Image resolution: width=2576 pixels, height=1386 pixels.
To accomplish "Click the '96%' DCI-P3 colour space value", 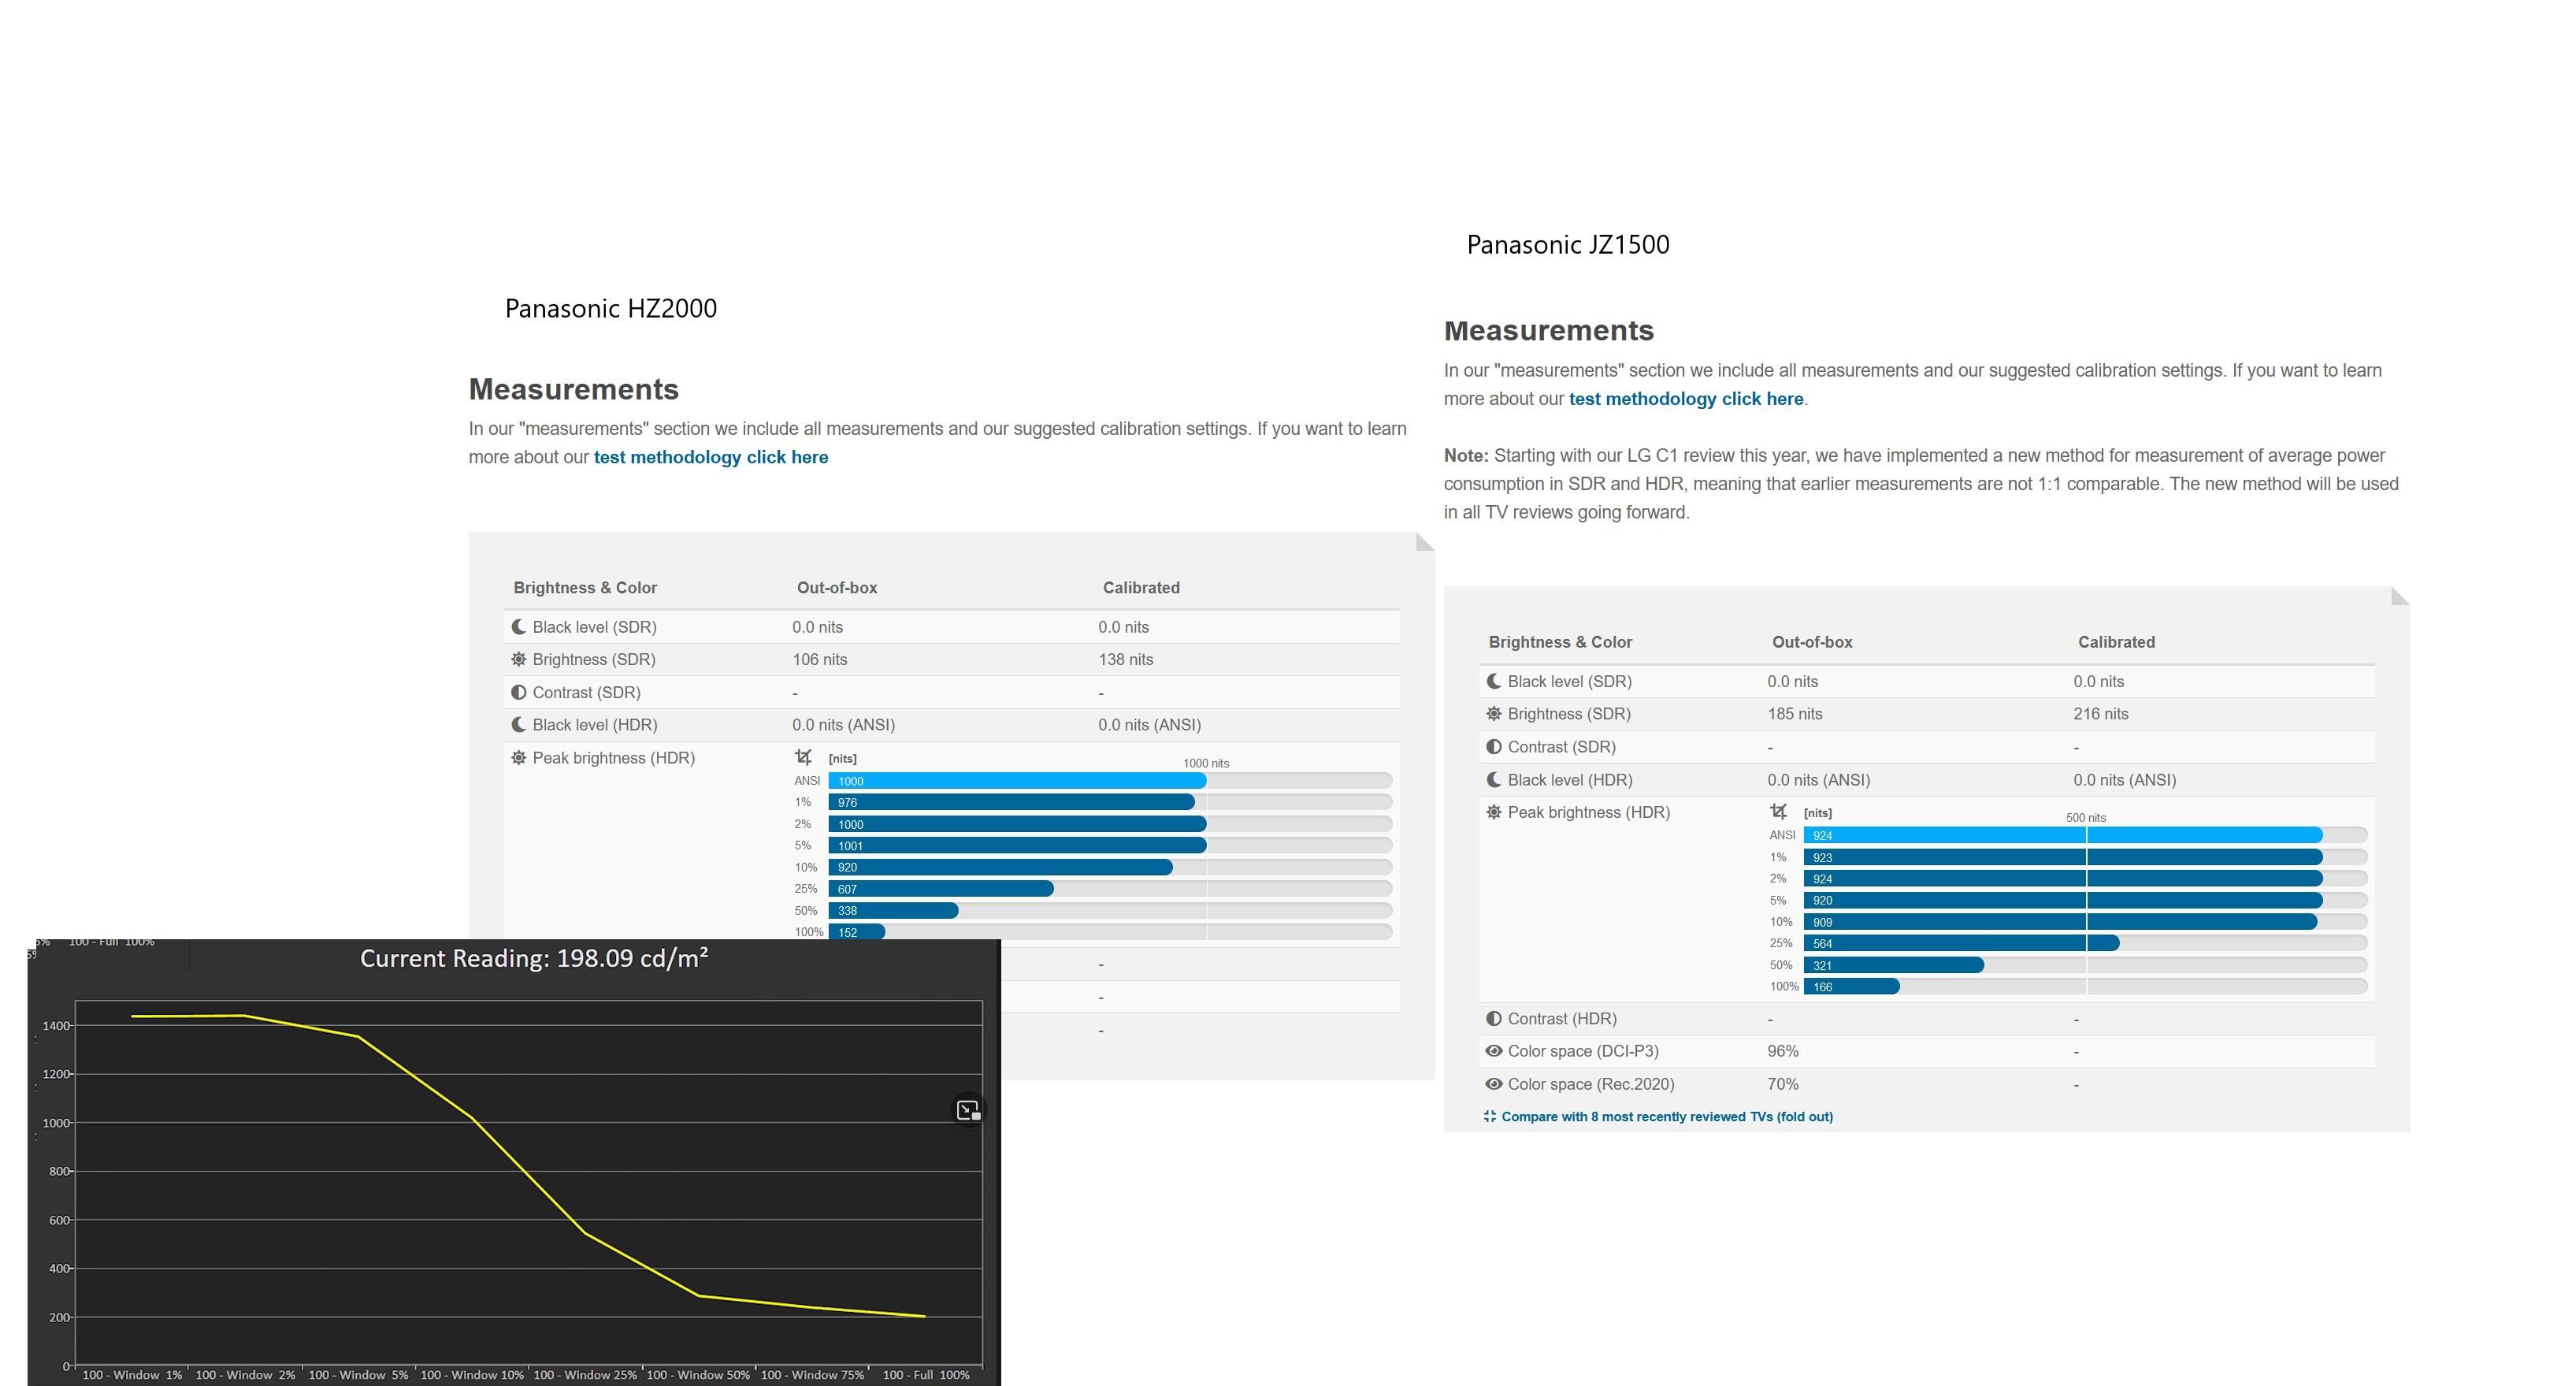I will tap(1783, 1051).
